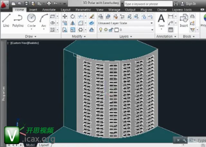Switch to the Annotate ribbon tab
The image size is (206, 147).
click(49, 10)
